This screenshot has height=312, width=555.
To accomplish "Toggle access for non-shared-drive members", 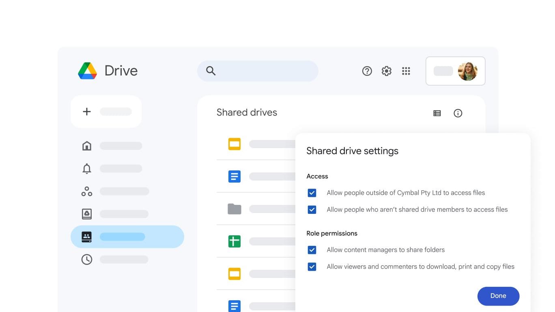I will point(312,209).
